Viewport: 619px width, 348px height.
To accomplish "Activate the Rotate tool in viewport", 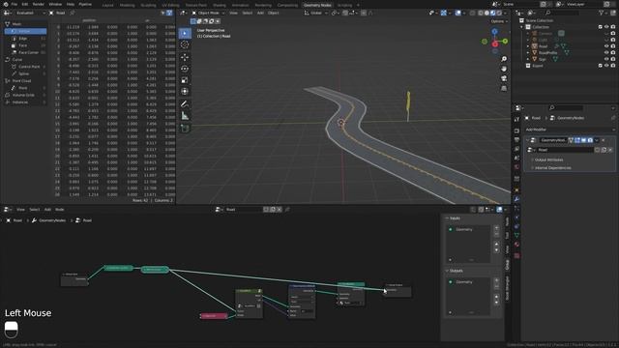I will (x=185, y=69).
